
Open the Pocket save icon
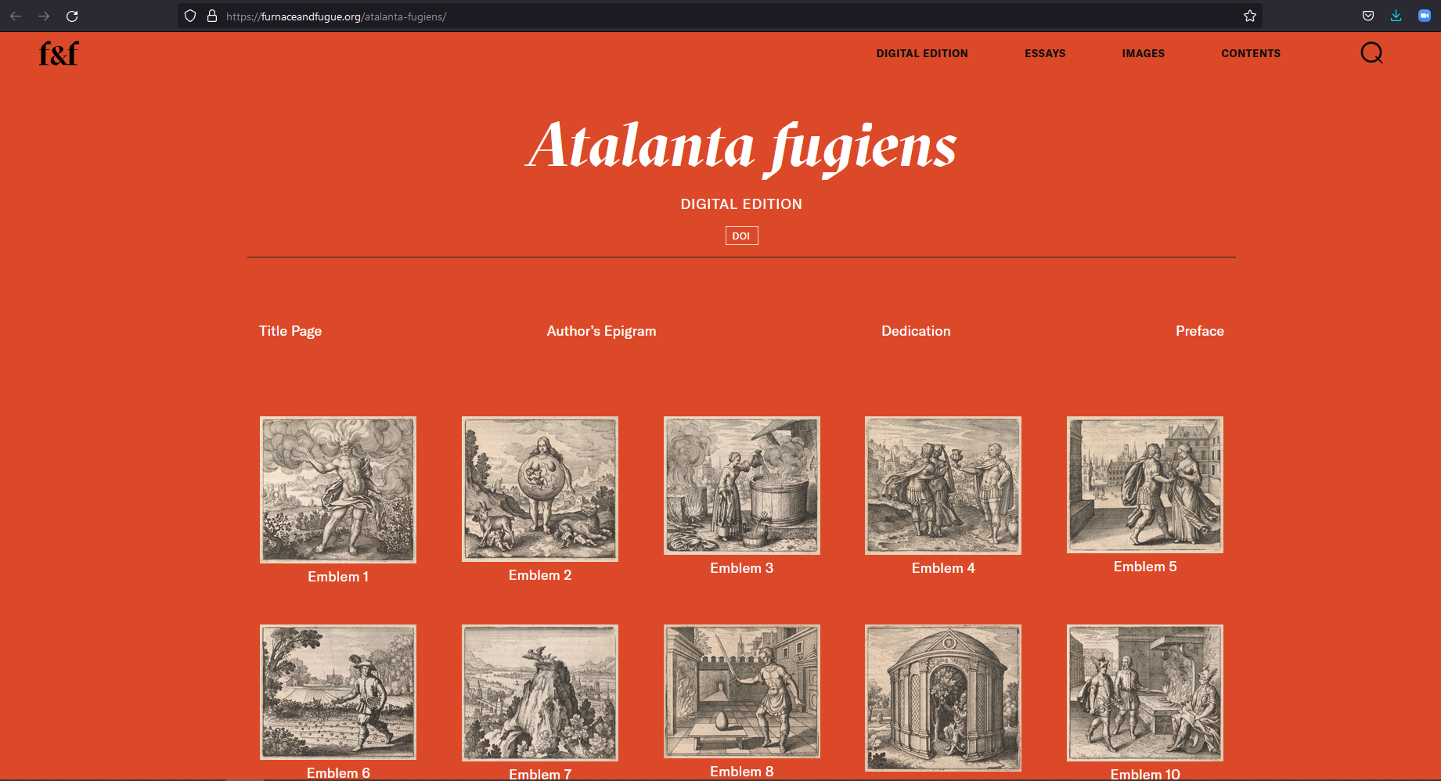[x=1368, y=16]
